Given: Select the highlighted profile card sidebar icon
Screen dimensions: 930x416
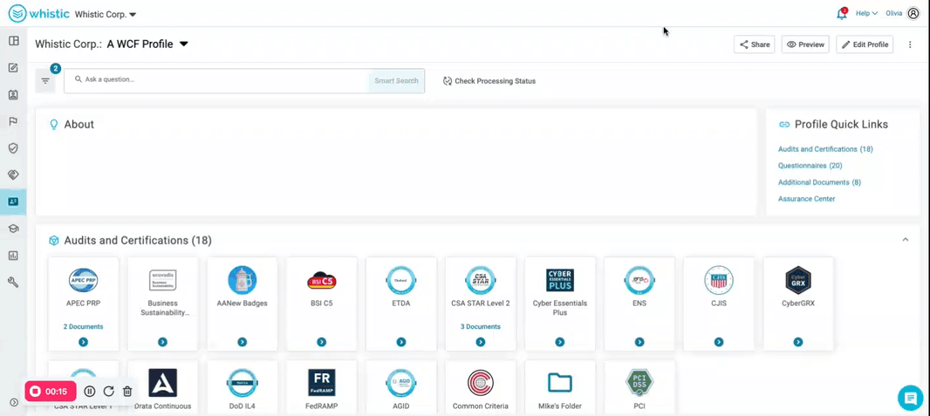Looking at the screenshot, I should [x=13, y=201].
